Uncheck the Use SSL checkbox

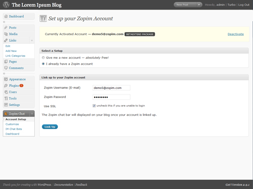click(94, 106)
